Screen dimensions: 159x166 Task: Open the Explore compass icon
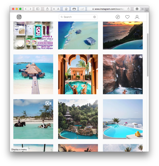[x=117, y=17]
